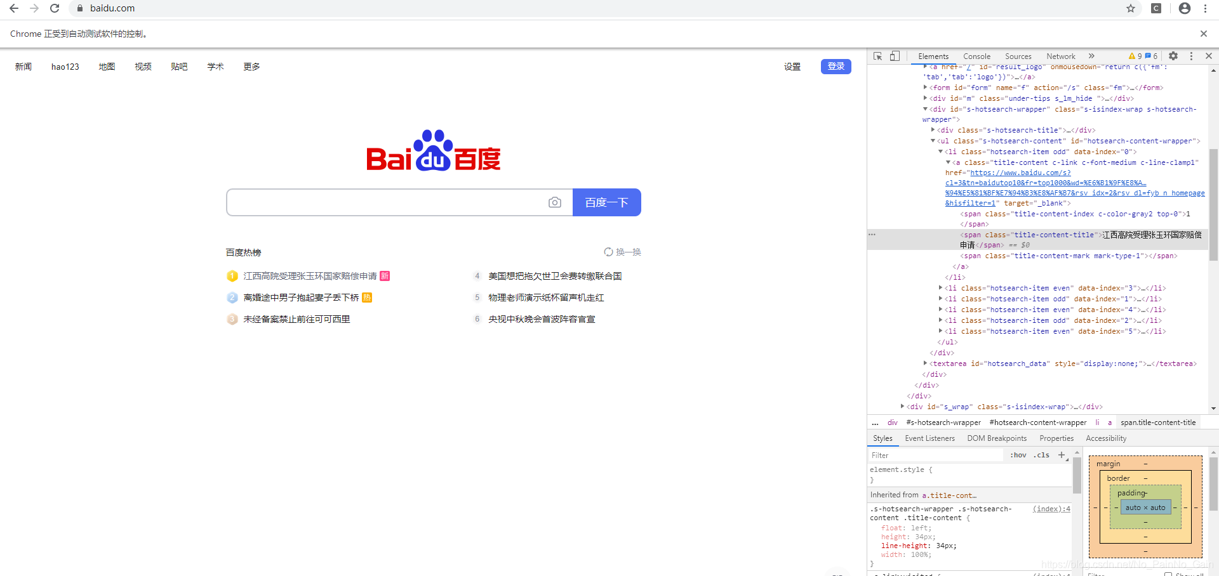1219x576 pixels.
Task: Open hot item 央视中秋晚会首波阵容官宣
Action: click(x=542, y=319)
